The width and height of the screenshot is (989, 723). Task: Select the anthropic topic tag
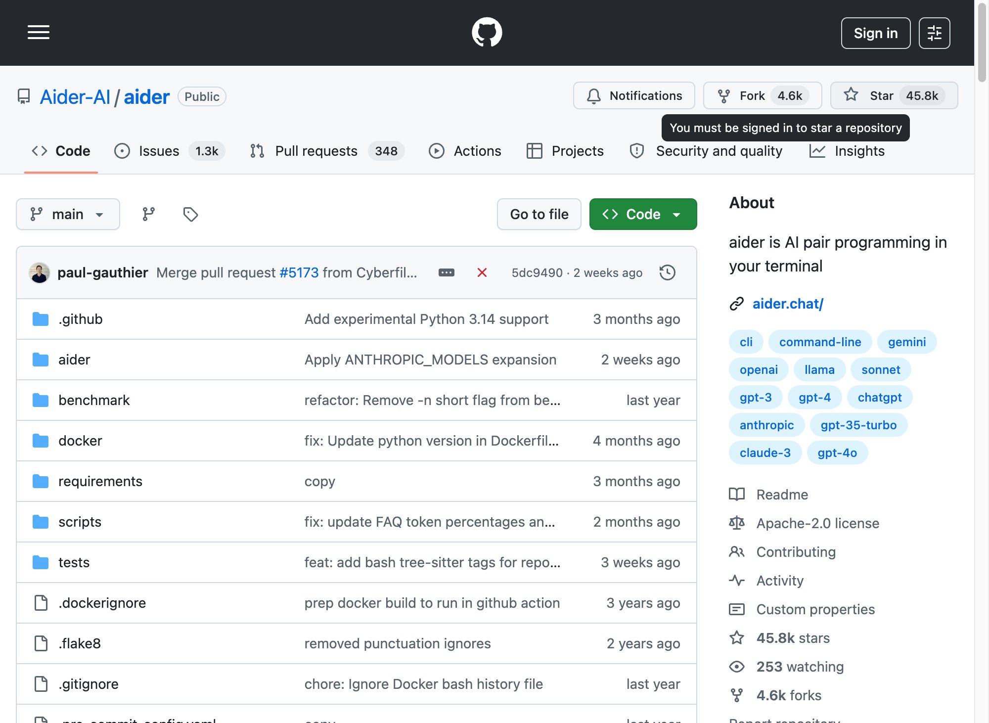coord(766,425)
